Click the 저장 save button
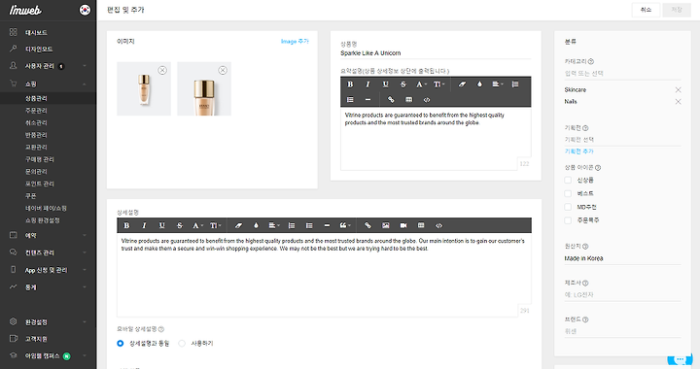Viewport: 700px width, 369px height. click(x=677, y=10)
